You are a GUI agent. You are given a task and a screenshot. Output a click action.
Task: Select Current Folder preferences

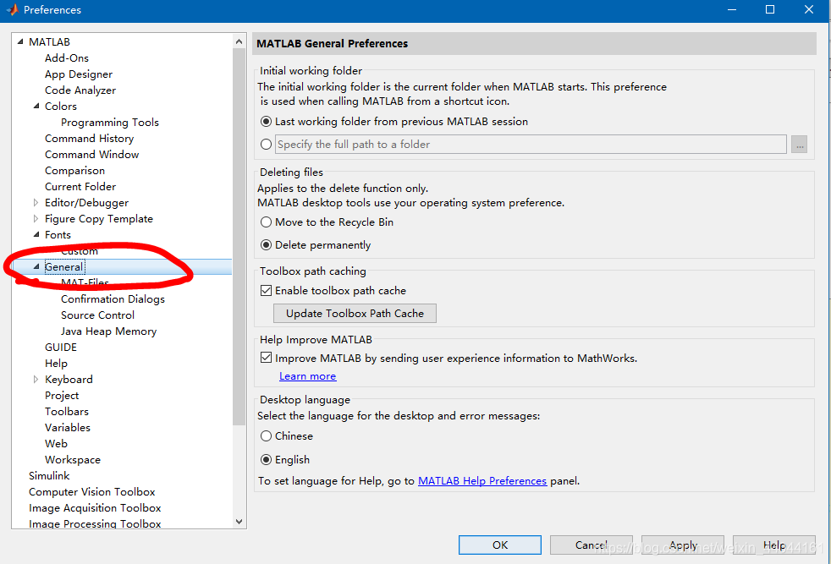[x=80, y=186]
